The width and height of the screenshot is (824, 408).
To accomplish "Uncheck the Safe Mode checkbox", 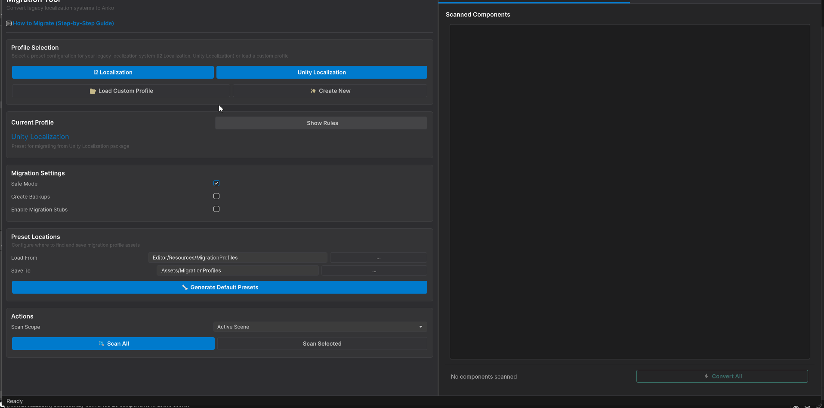I will 216,183.
